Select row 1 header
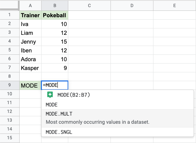Viewport: 196px width, 143px height. pos(9,15)
